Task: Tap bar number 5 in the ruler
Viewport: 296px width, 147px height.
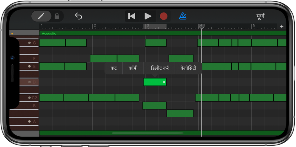Action: [254, 25]
